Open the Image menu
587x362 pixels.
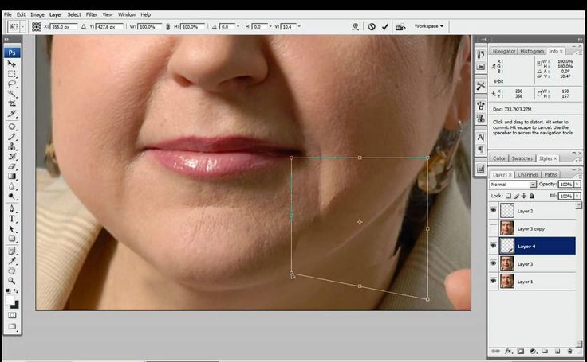(37, 14)
